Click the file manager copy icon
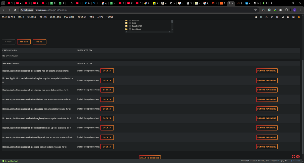Viewport: 304px width, 163px height. point(272,17)
